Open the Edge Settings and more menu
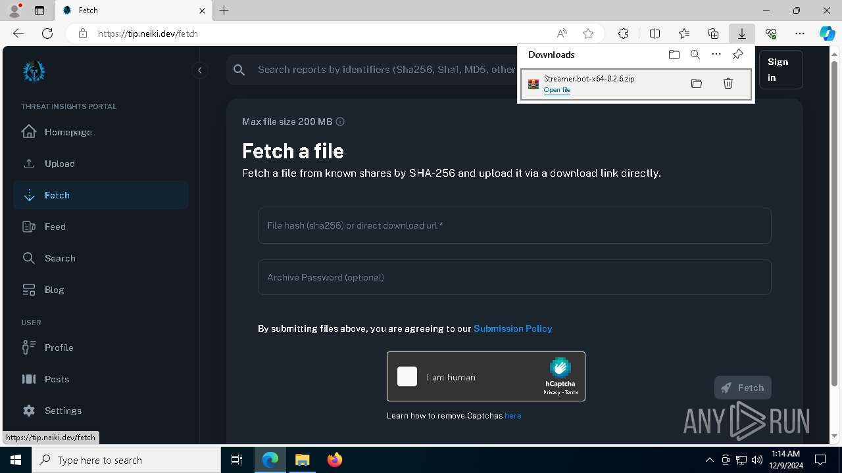 pos(800,34)
